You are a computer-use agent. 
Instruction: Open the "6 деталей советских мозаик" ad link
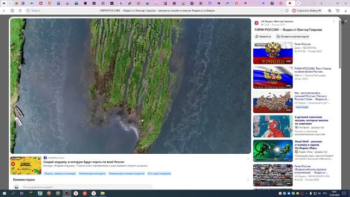coord(311,120)
